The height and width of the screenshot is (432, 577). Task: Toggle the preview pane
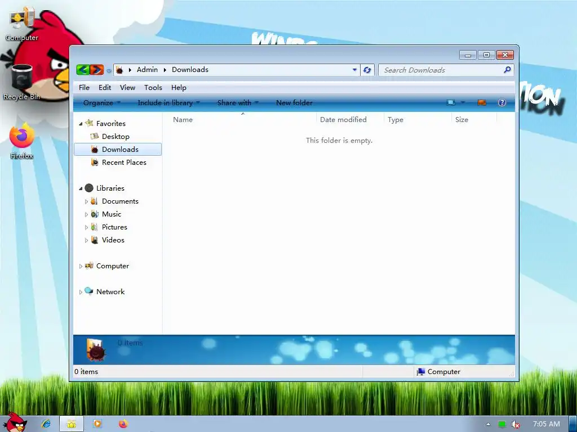(x=482, y=102)
